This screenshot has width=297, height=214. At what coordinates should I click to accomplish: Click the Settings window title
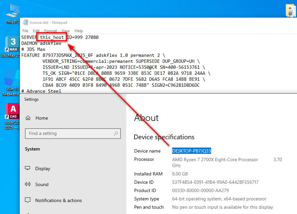[x=31, y=99]
